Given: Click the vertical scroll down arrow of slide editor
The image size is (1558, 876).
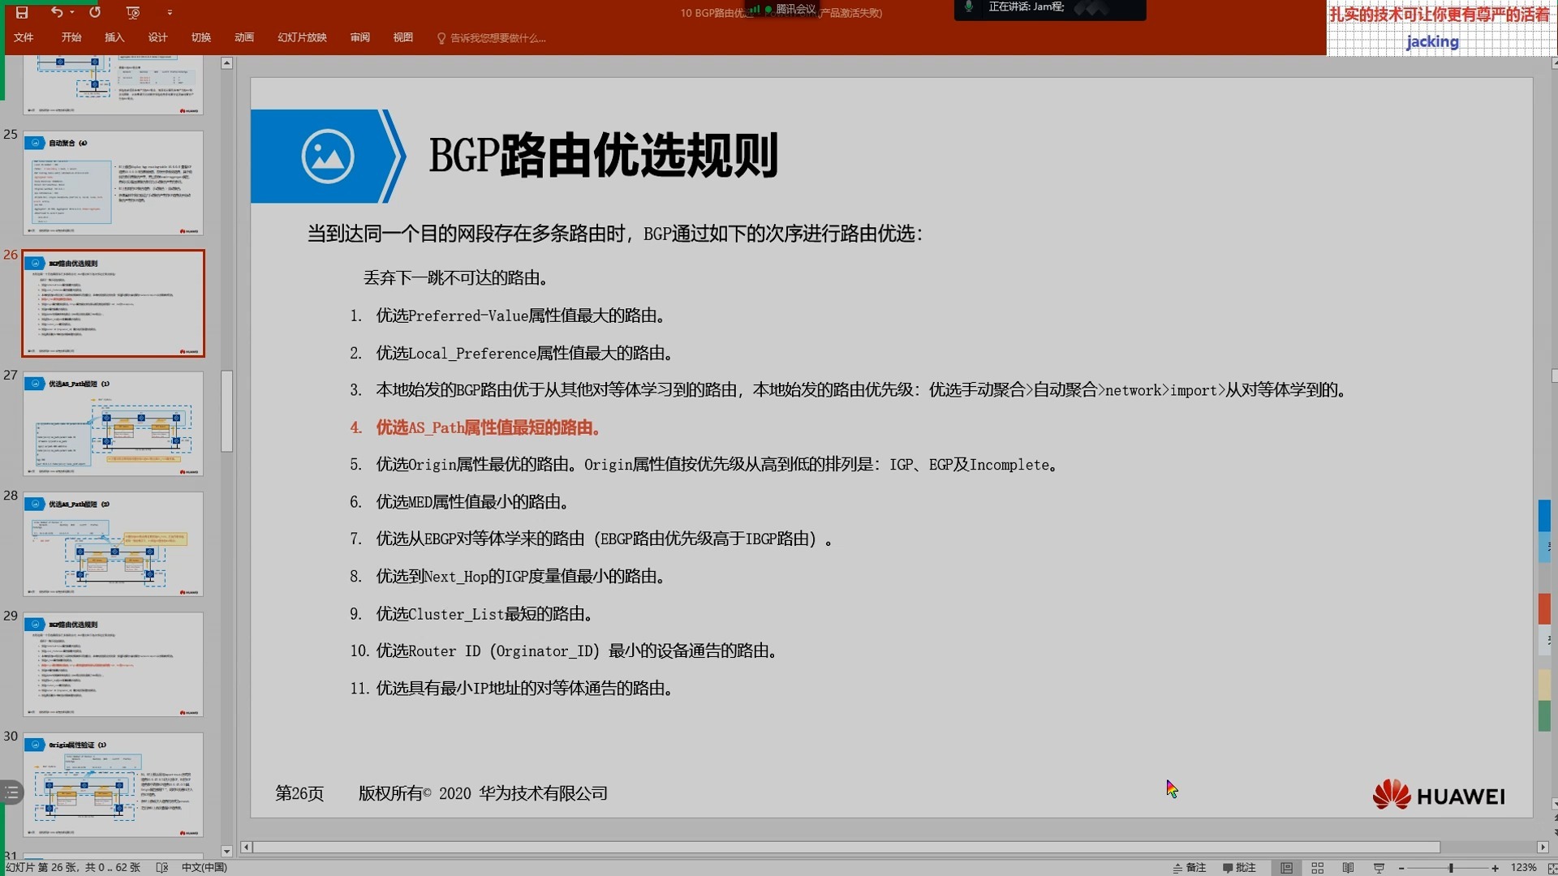Looking at the screenshot, I should [x=1553, y=804].
